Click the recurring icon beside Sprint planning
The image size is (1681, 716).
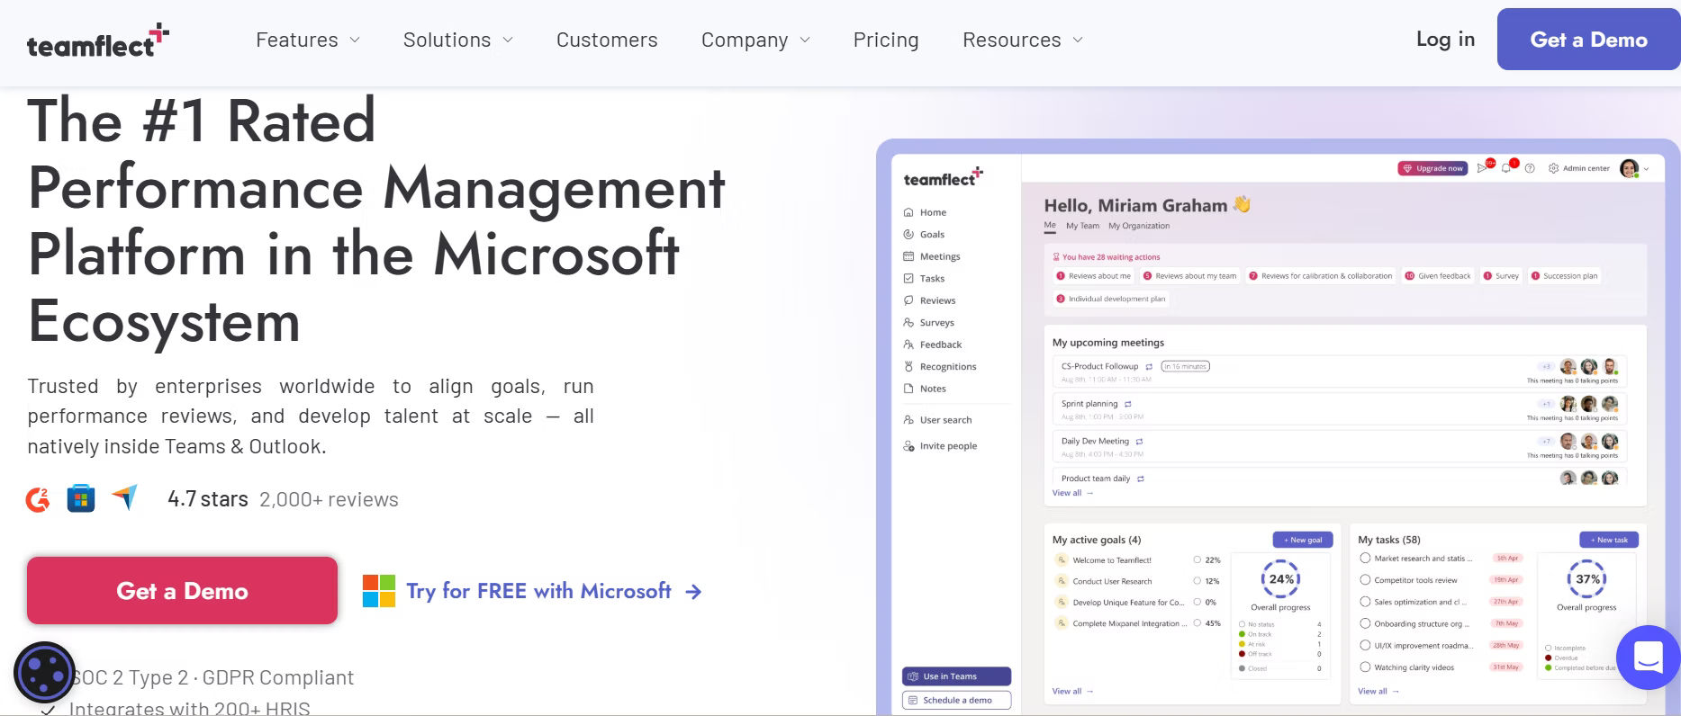click(x=1128, y=405)
